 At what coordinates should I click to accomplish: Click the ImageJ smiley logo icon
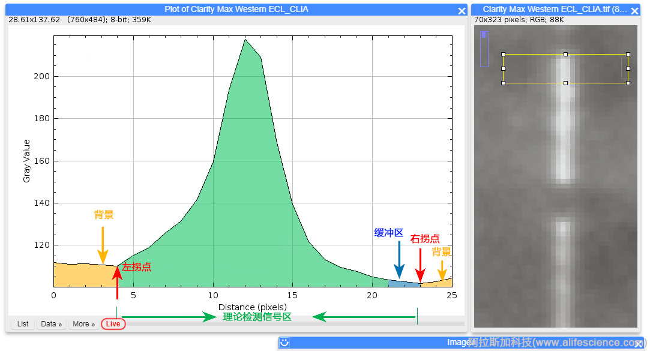pos(284,342)
